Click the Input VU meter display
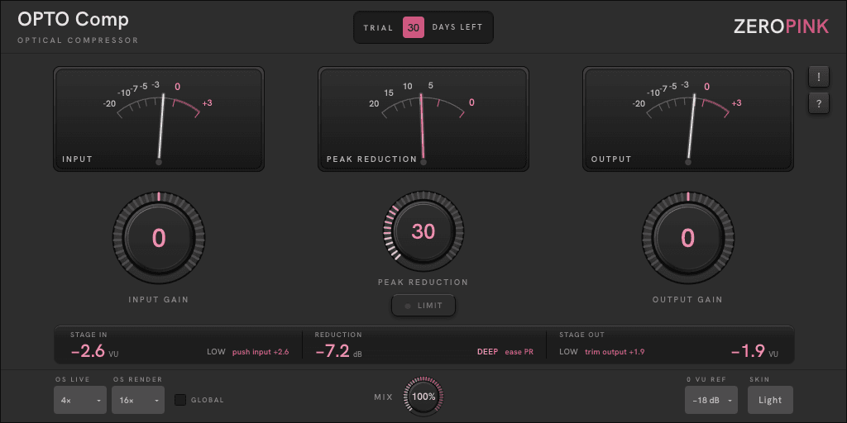Viewport: 847px width, 423px height. (x=159, y=119)
